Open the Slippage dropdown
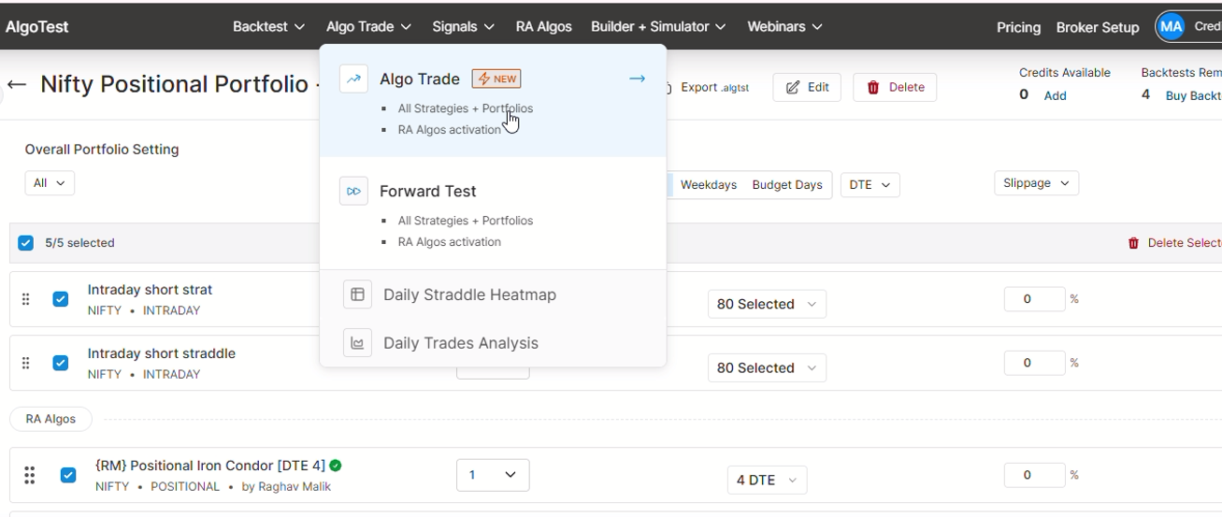Image resolution: width=1222 pixels, height=517 pixels. [x=1036, y=183]
